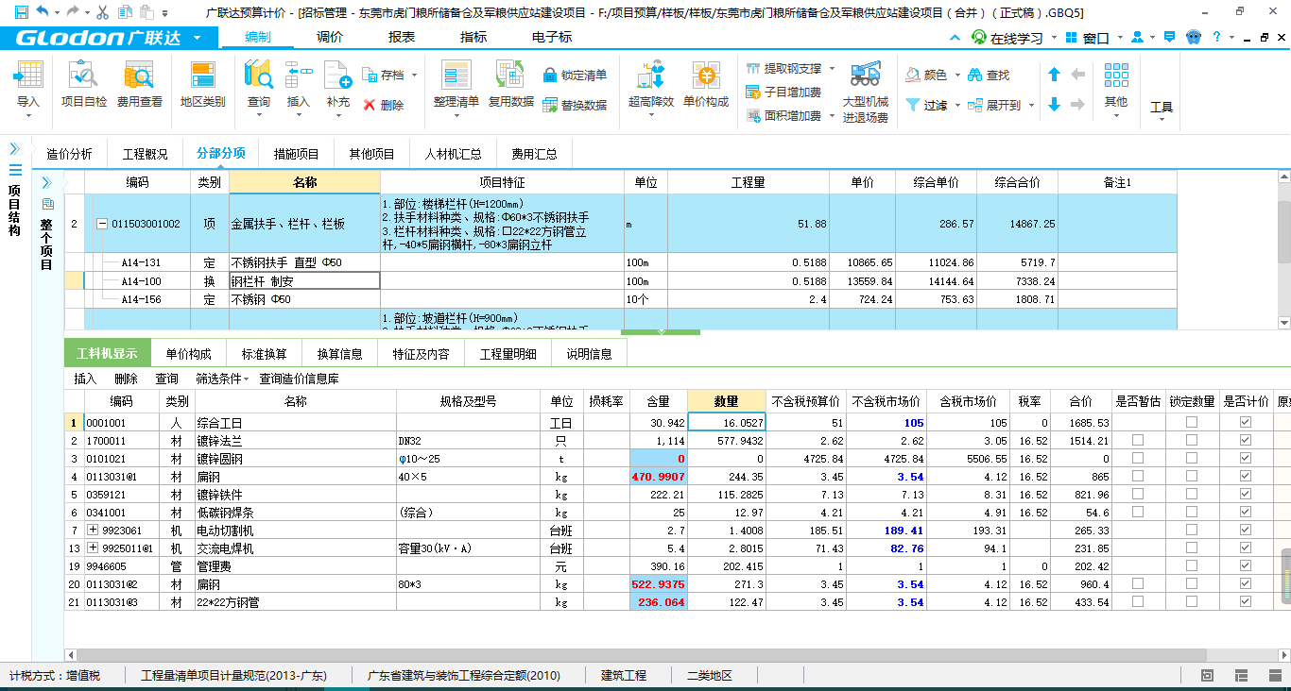Click 查询造价信息库 button

click(x=300, y=379)
